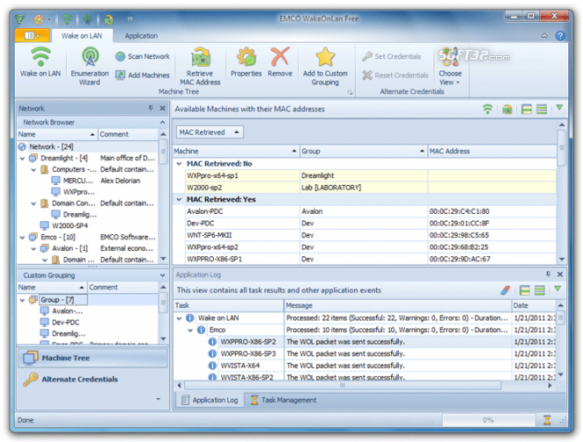Click Reset Credentials

click(x=395, y=75)
